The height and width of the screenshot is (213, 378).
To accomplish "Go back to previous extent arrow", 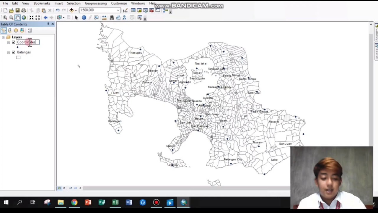I will click(x=45, y=17).
